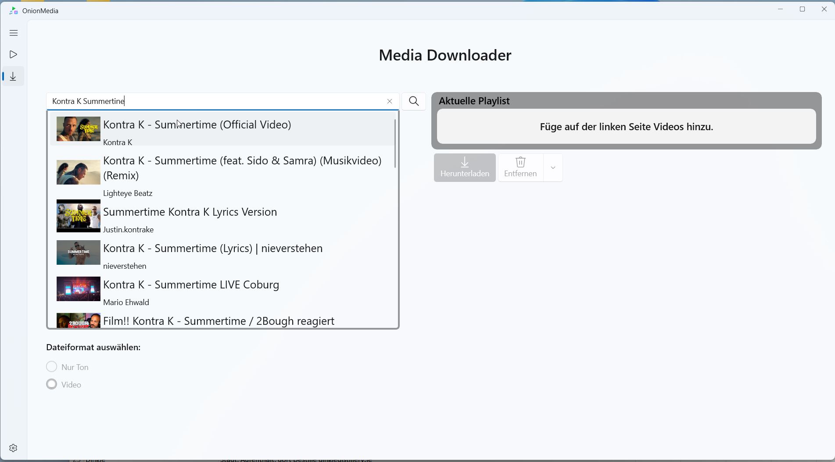Open the downloader page in the sidebar
835x462 pixels.
pos(14,76)
